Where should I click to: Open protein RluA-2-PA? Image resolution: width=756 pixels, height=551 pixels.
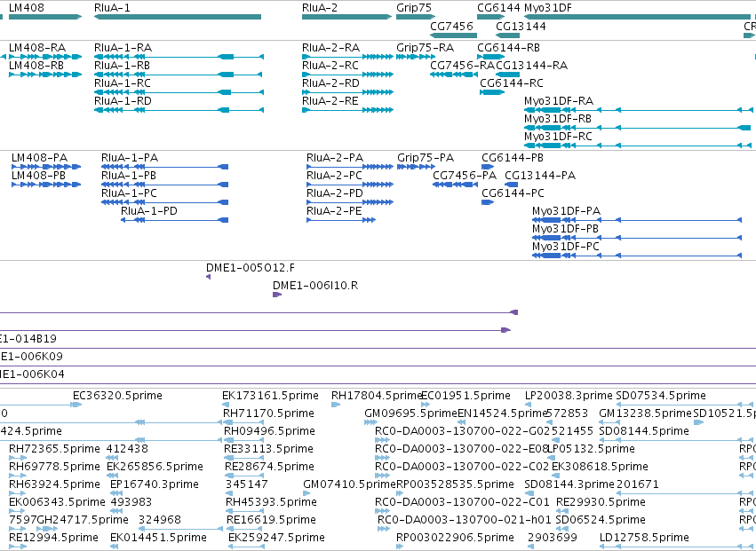coord(350,167)
